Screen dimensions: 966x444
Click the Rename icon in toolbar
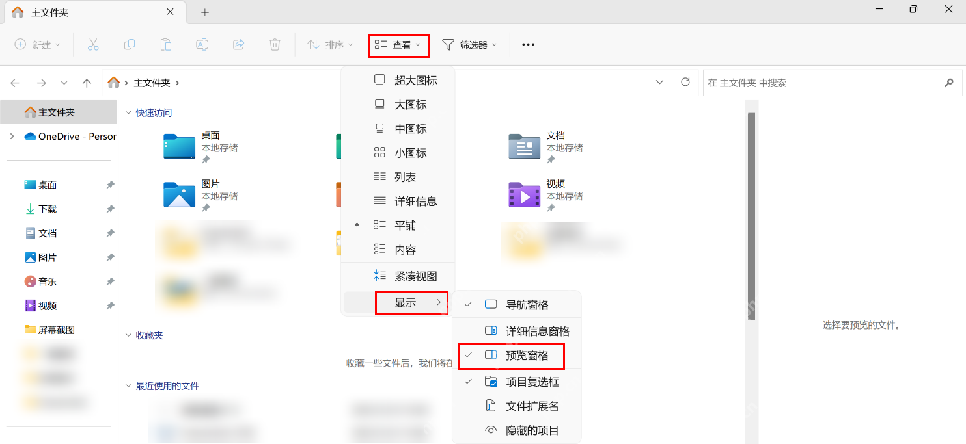pos(202,44)
